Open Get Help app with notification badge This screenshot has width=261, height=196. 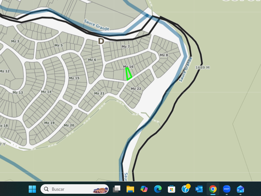[x=185, y=189]
